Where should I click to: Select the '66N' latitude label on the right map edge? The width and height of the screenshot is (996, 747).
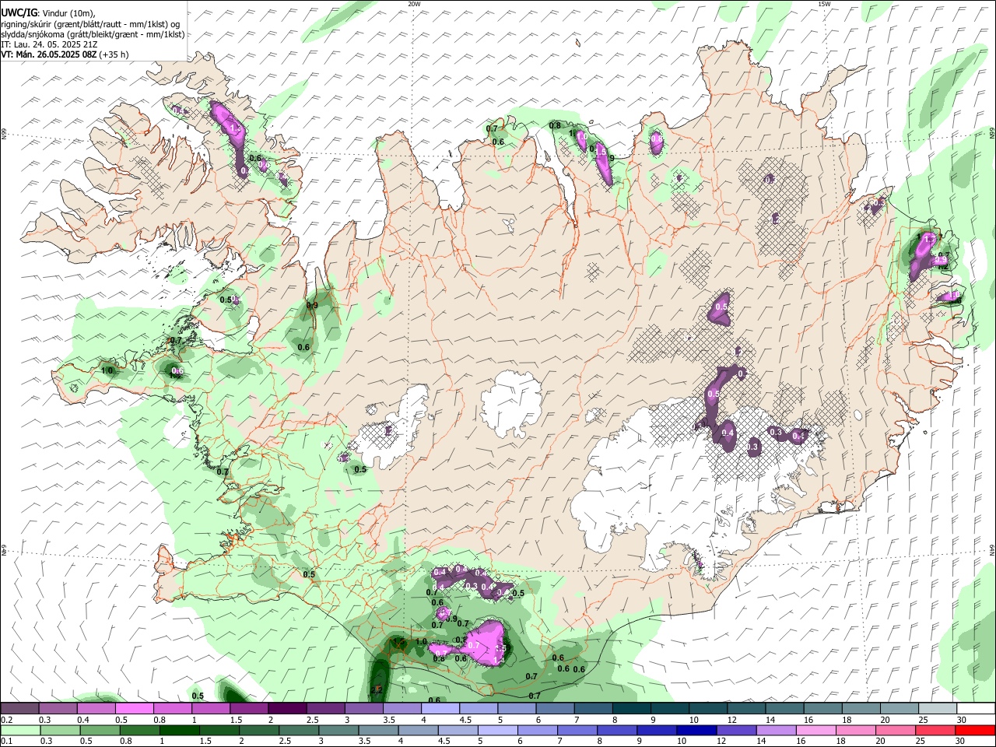click(x=992, y=134)
